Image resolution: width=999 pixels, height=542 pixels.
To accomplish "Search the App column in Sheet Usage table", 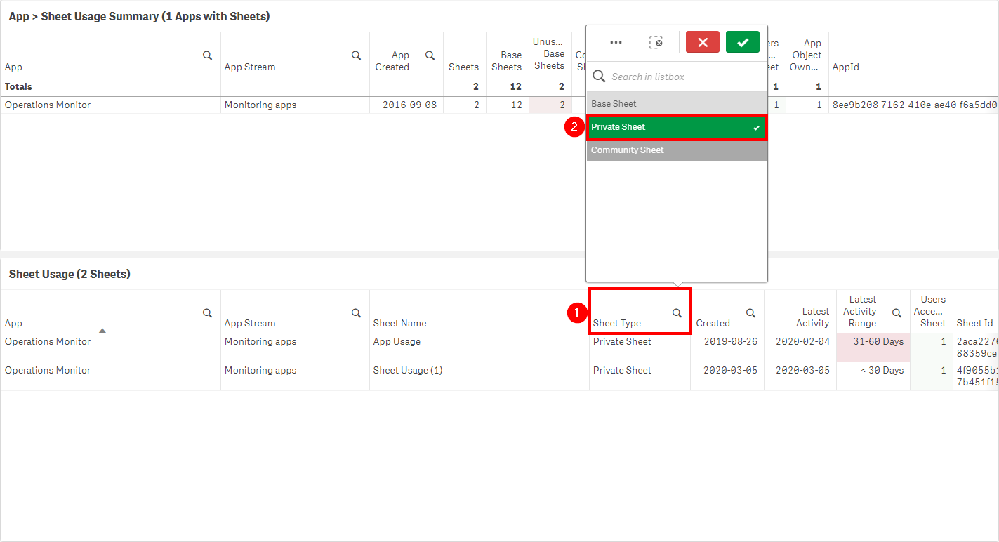I will pos(207,313).
